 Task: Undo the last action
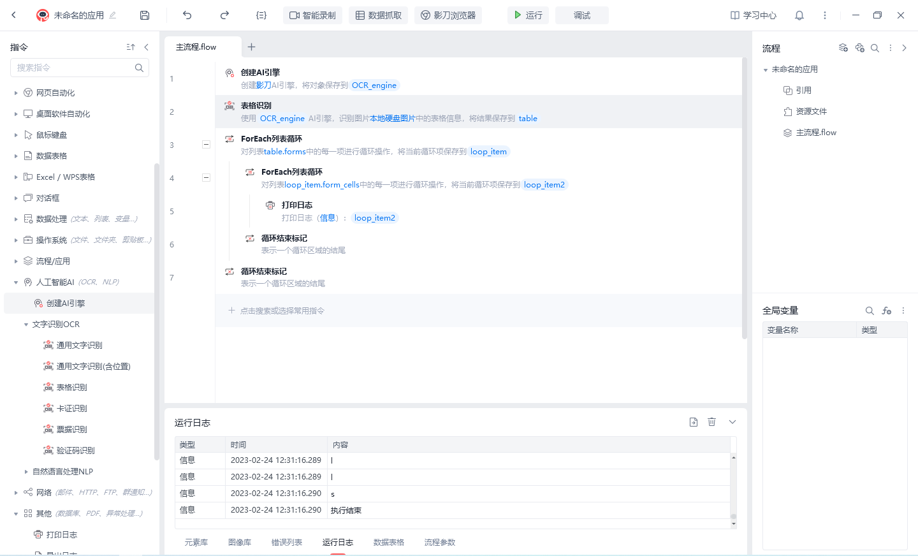tap(187, 15)
